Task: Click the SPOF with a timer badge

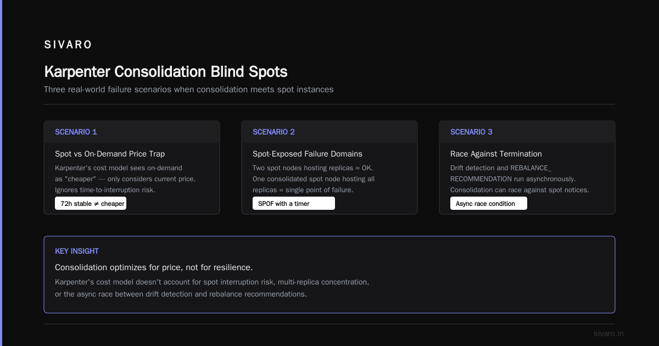Action: click(x=294, y=203)
